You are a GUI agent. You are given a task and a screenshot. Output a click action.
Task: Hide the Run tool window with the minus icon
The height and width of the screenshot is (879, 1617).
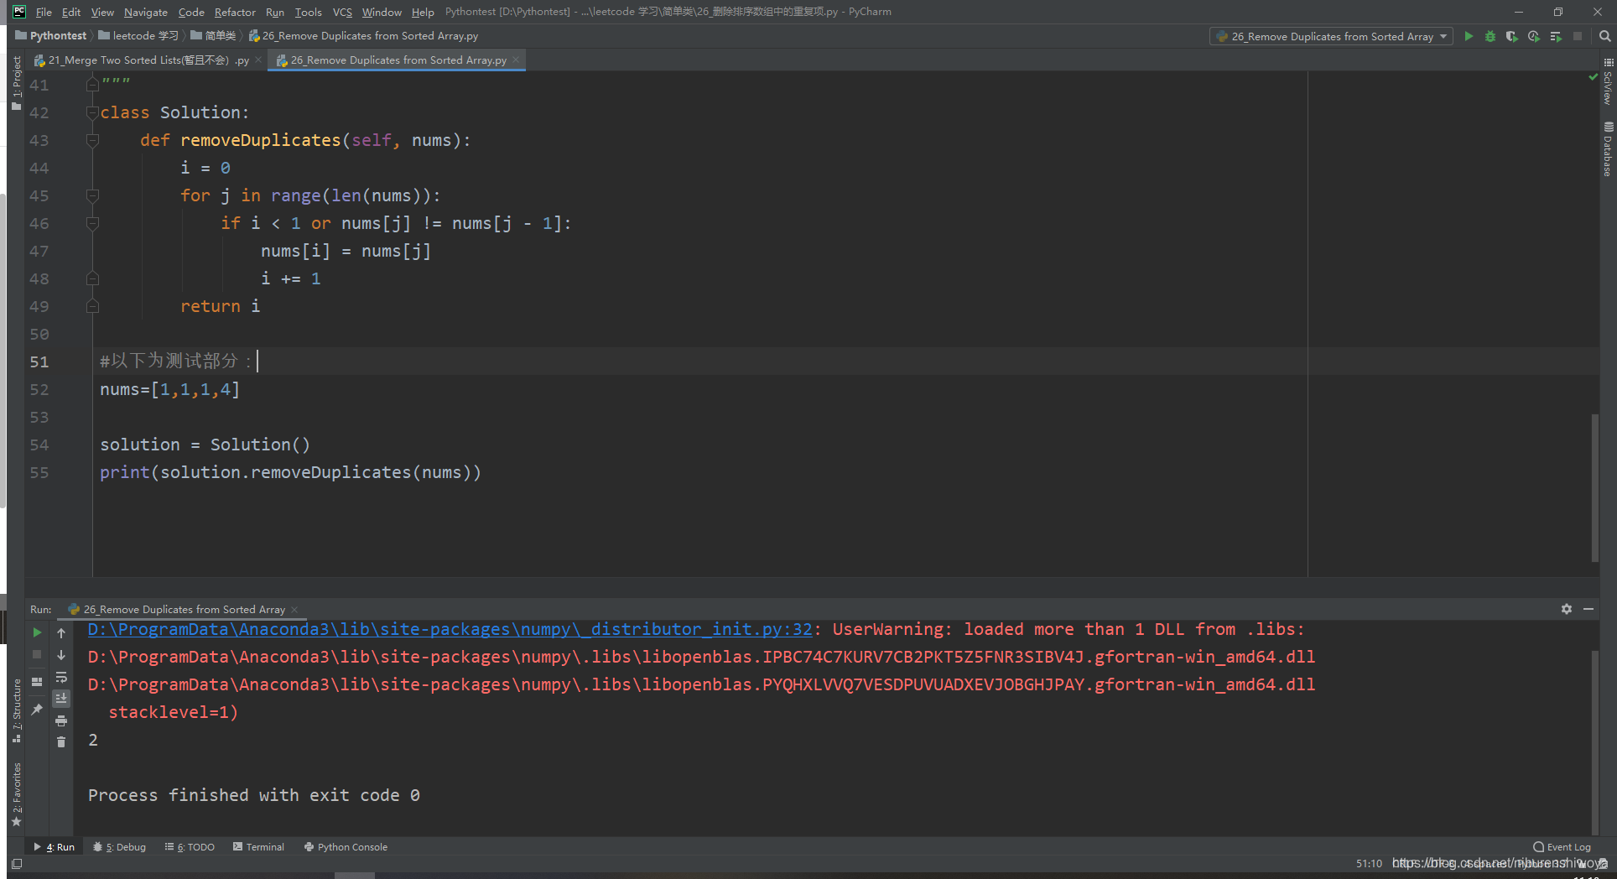1588,609
